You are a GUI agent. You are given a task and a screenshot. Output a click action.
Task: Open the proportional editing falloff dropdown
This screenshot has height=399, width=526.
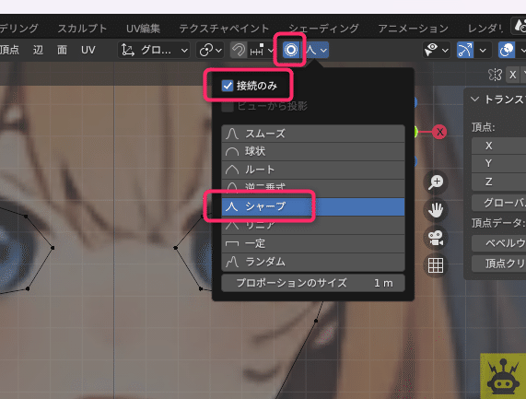coord(316,50)
